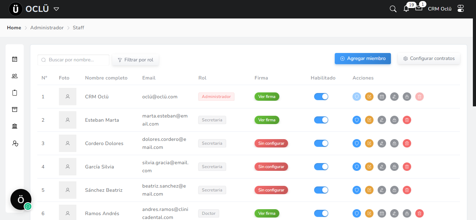
Task: Click Sin configurar for Cordero Dolores
Action: [x=271, y=143]
